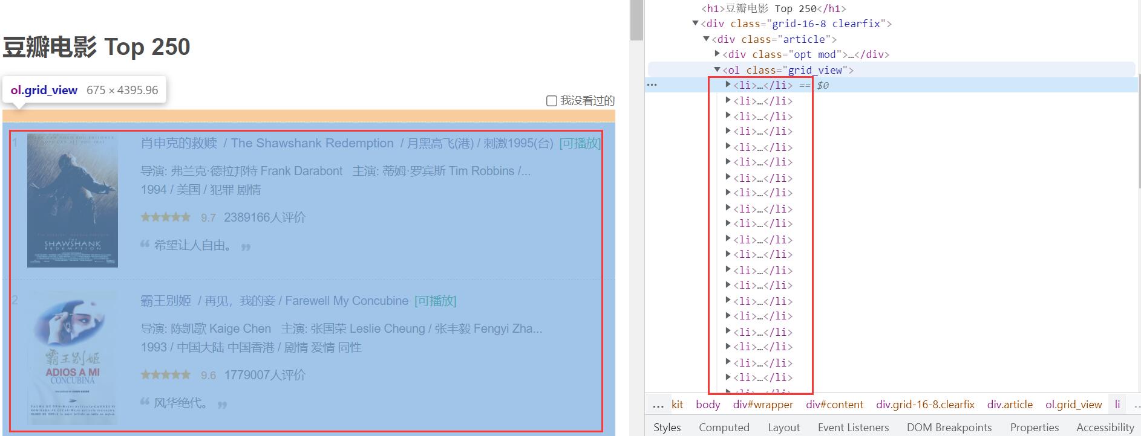Open The Shawshank Redemption poster thumbnail
1141x436 pixels.
(x=73, y=200)
